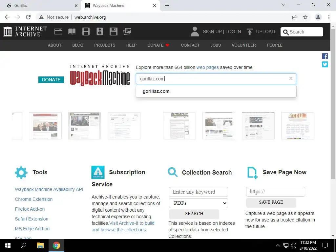This screenshot has height=252, width=336.
Task: Open the CONTACT menu item
Action: pyautogui.click(x=190, y=45)
